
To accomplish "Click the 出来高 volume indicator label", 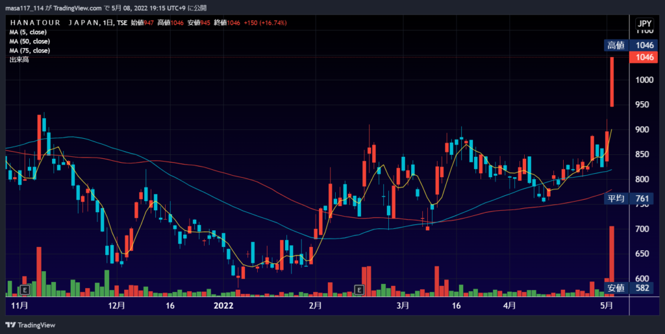I will (19, 60).
